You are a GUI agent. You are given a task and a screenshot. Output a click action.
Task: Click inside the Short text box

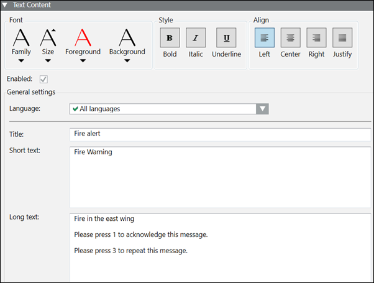tap(221, 177)
